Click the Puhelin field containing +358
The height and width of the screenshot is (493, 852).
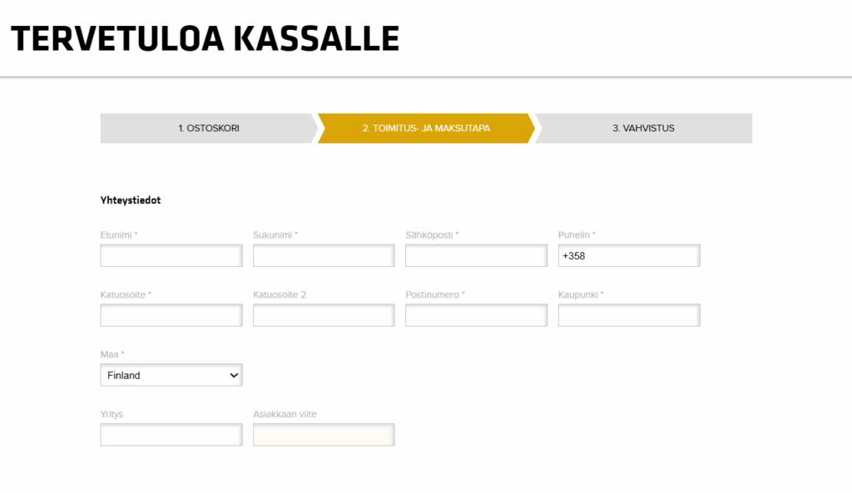point(628,256)
